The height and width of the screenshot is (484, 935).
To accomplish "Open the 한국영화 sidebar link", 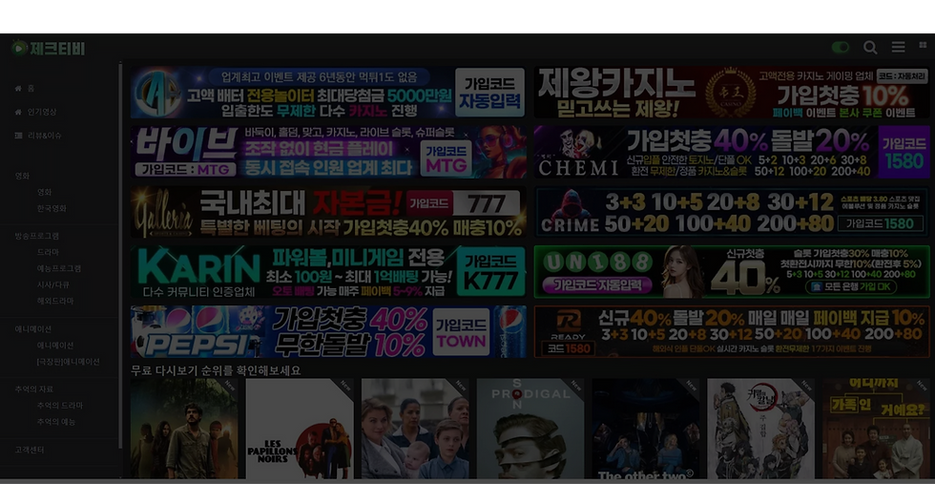I will click(52, 208).
